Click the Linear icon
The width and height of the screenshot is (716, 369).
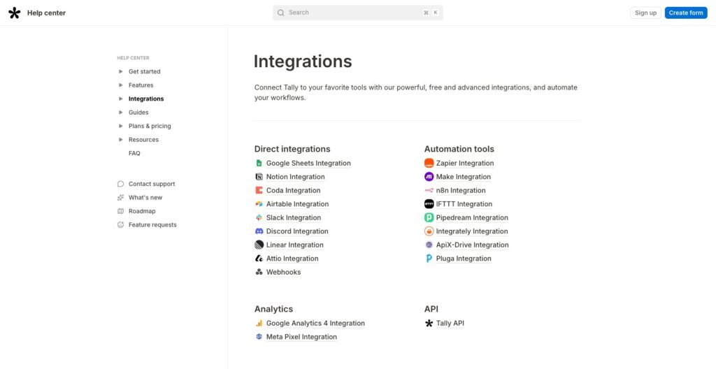point(259,245)
